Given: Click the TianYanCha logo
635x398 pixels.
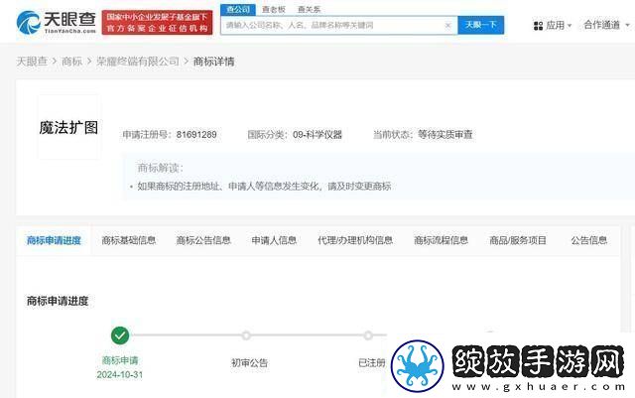Looking at the screenshot, I should 56,23.
